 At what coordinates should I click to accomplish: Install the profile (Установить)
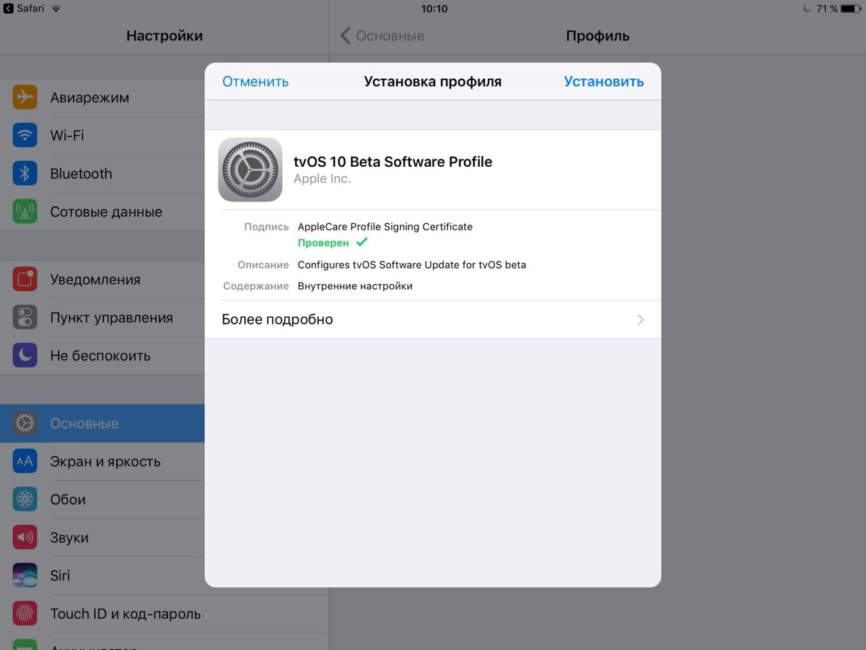tap(604, 82)
